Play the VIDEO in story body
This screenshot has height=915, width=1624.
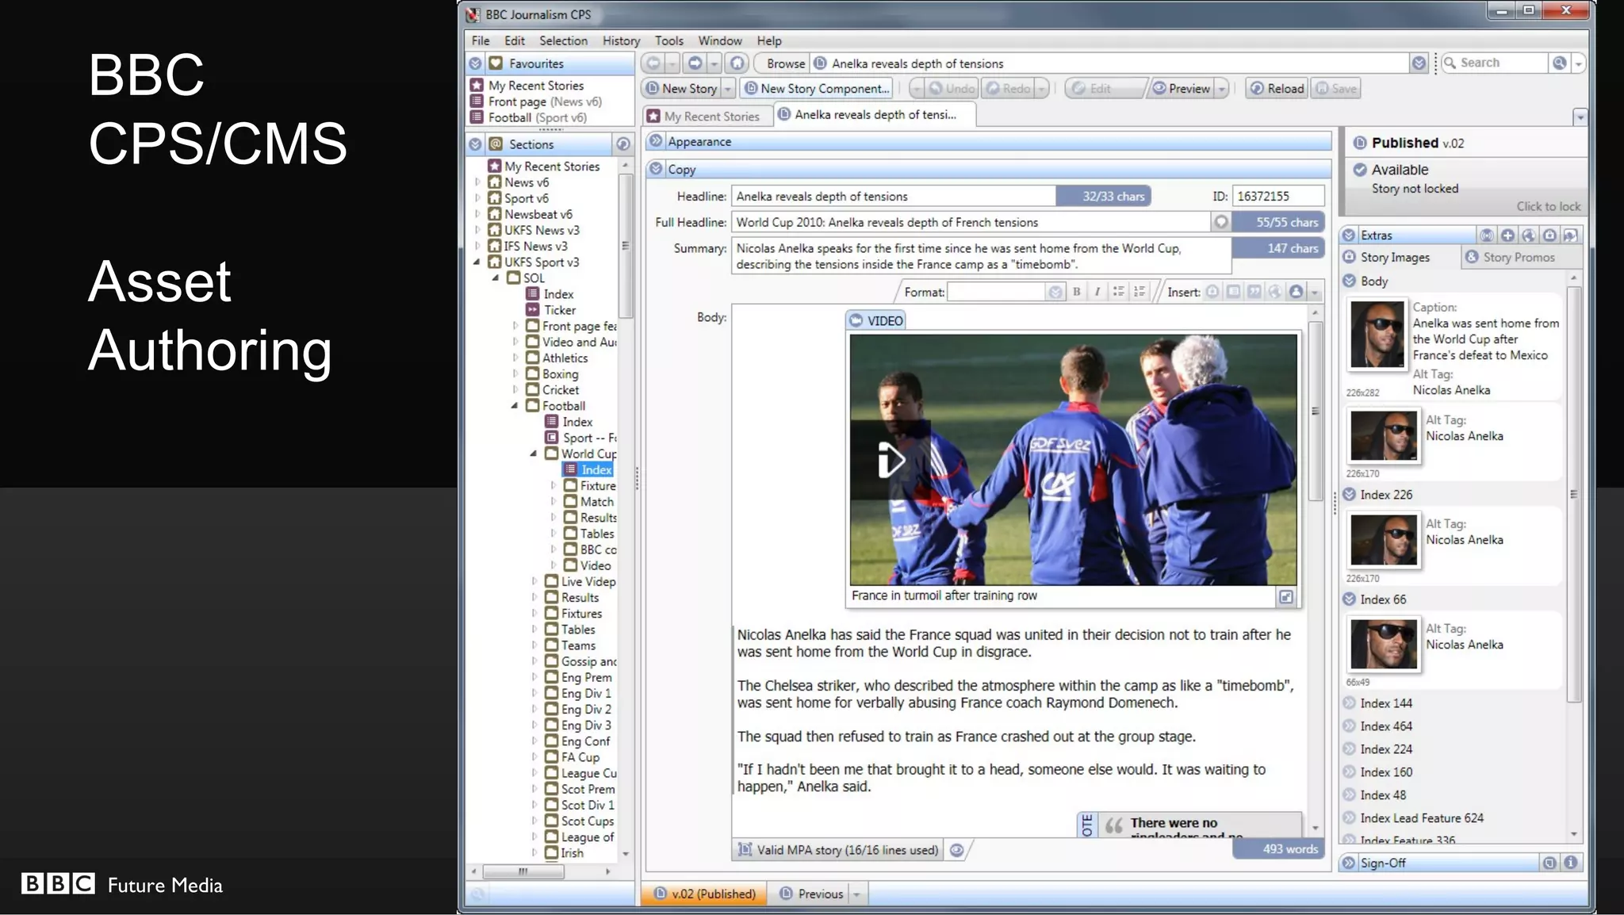click(x=891, y=460)
